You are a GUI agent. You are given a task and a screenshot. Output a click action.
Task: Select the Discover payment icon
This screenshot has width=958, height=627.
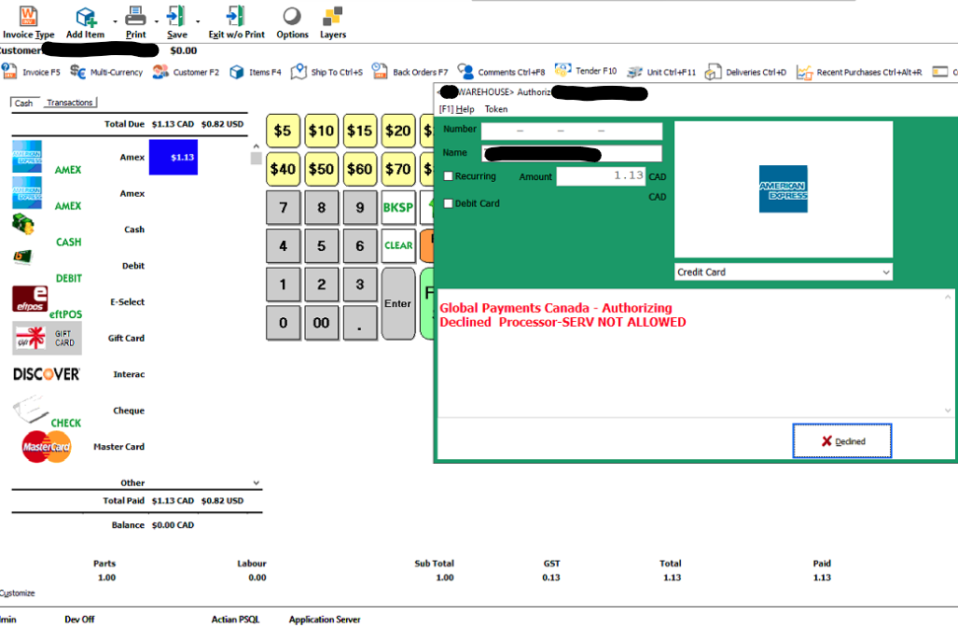[47, 374]
